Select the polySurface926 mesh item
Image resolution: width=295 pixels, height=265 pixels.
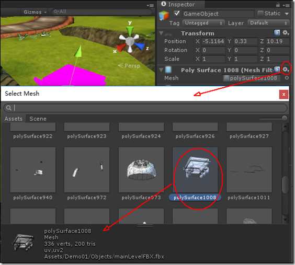[x=195, y=131]
